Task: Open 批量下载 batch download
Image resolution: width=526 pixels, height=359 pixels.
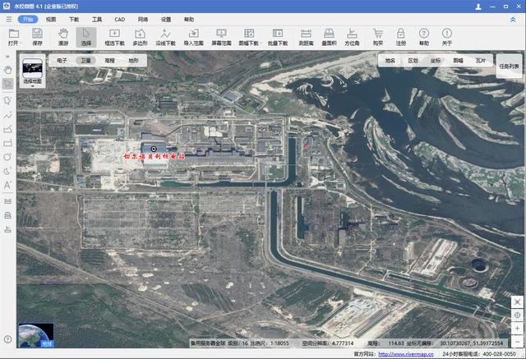Action: 278,37
